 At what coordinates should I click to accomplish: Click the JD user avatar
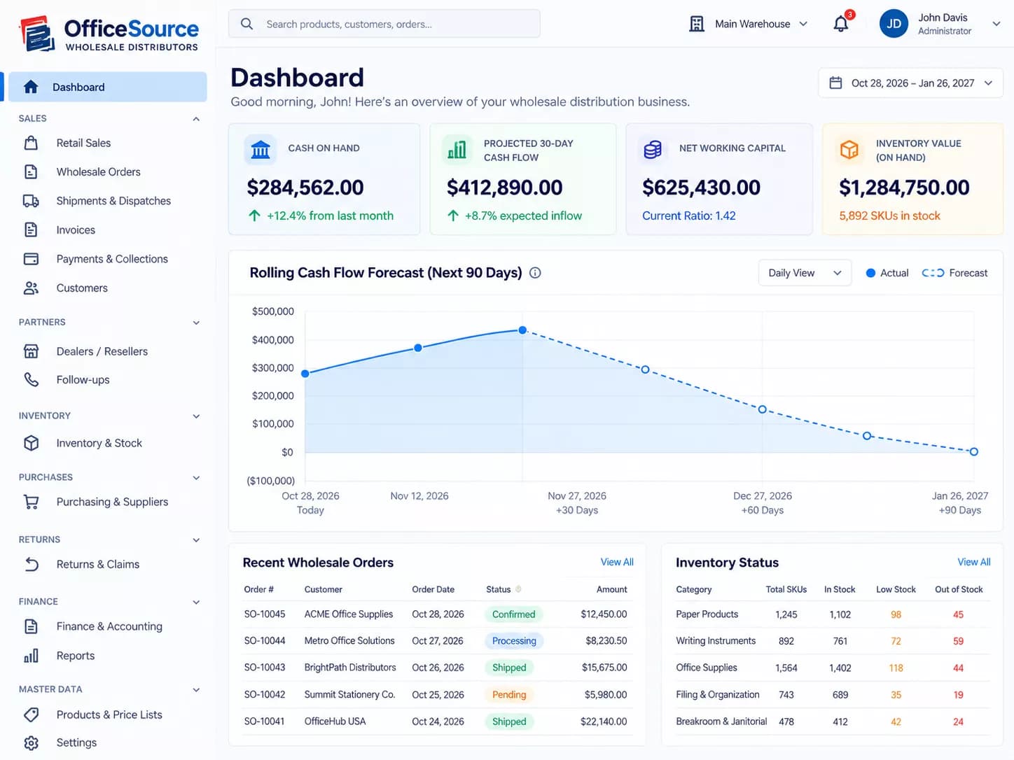coord(894,24)
